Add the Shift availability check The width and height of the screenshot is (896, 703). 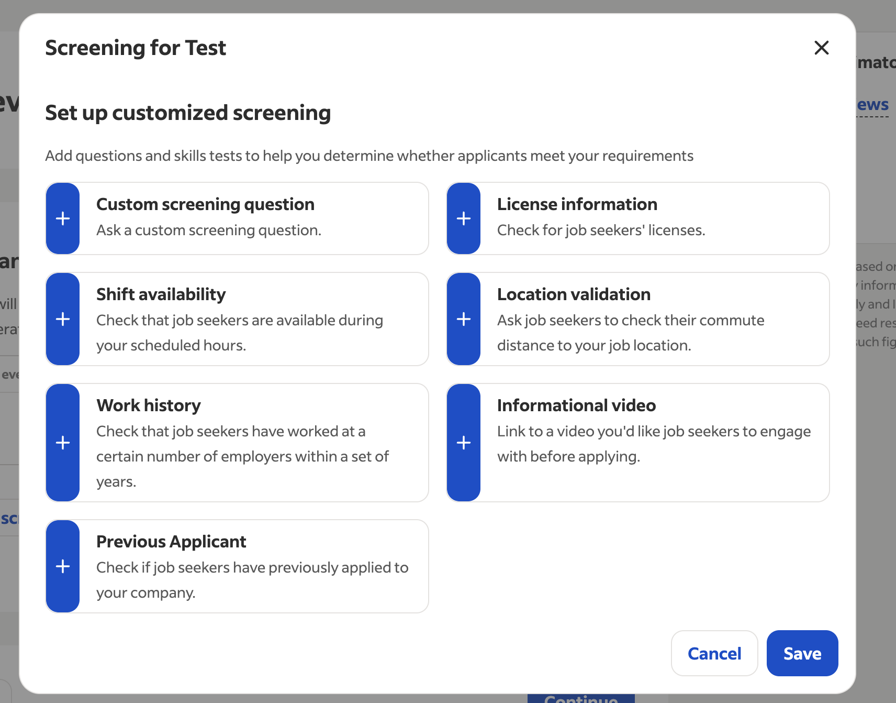[x=62, y=319]
